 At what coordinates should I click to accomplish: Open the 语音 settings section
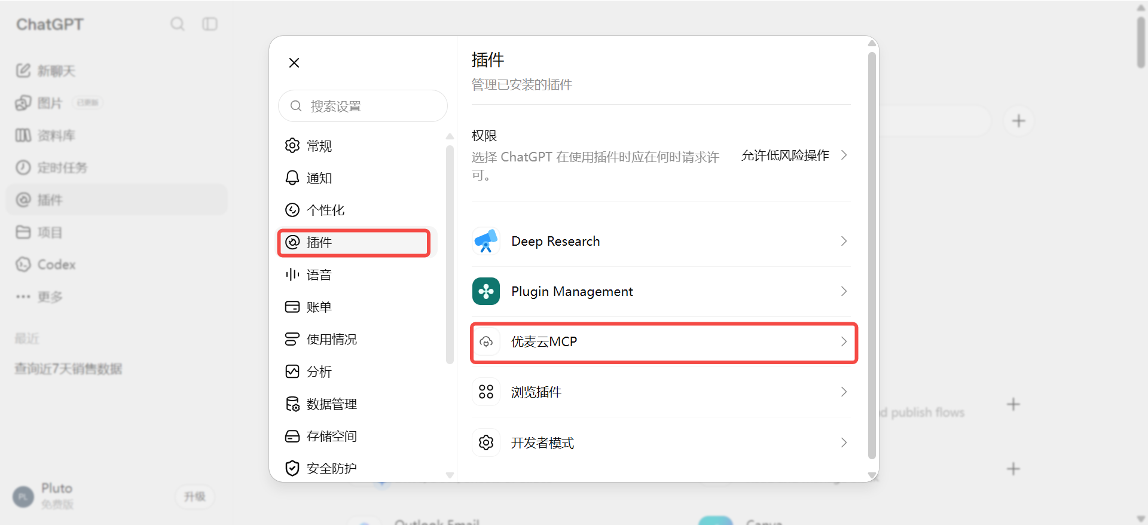point(357,274)
